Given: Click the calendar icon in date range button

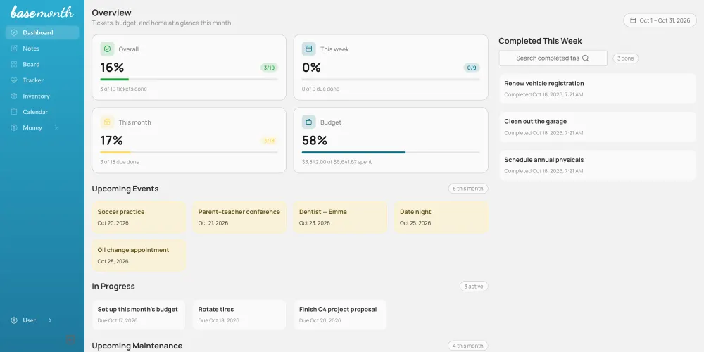Looking at the screenshot, I should [x=633, y=20].
